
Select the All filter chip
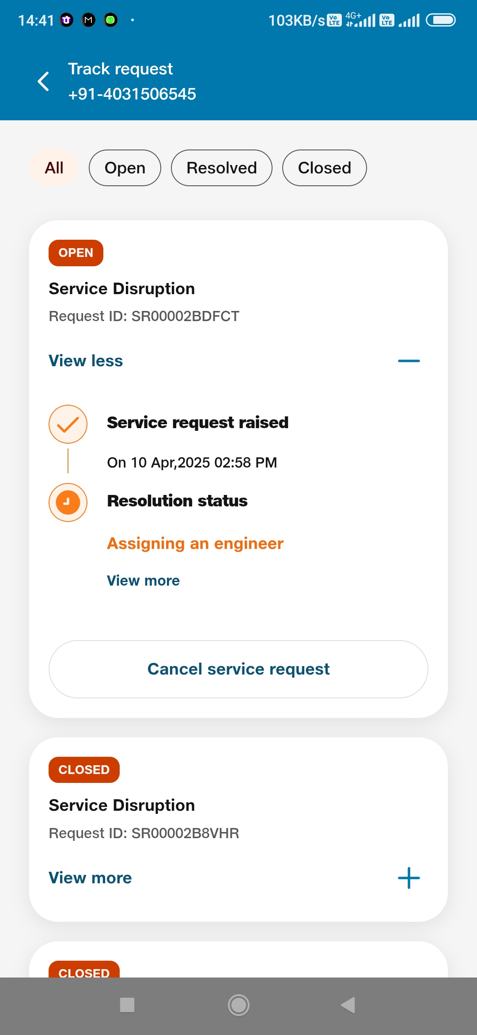[54, 168]
